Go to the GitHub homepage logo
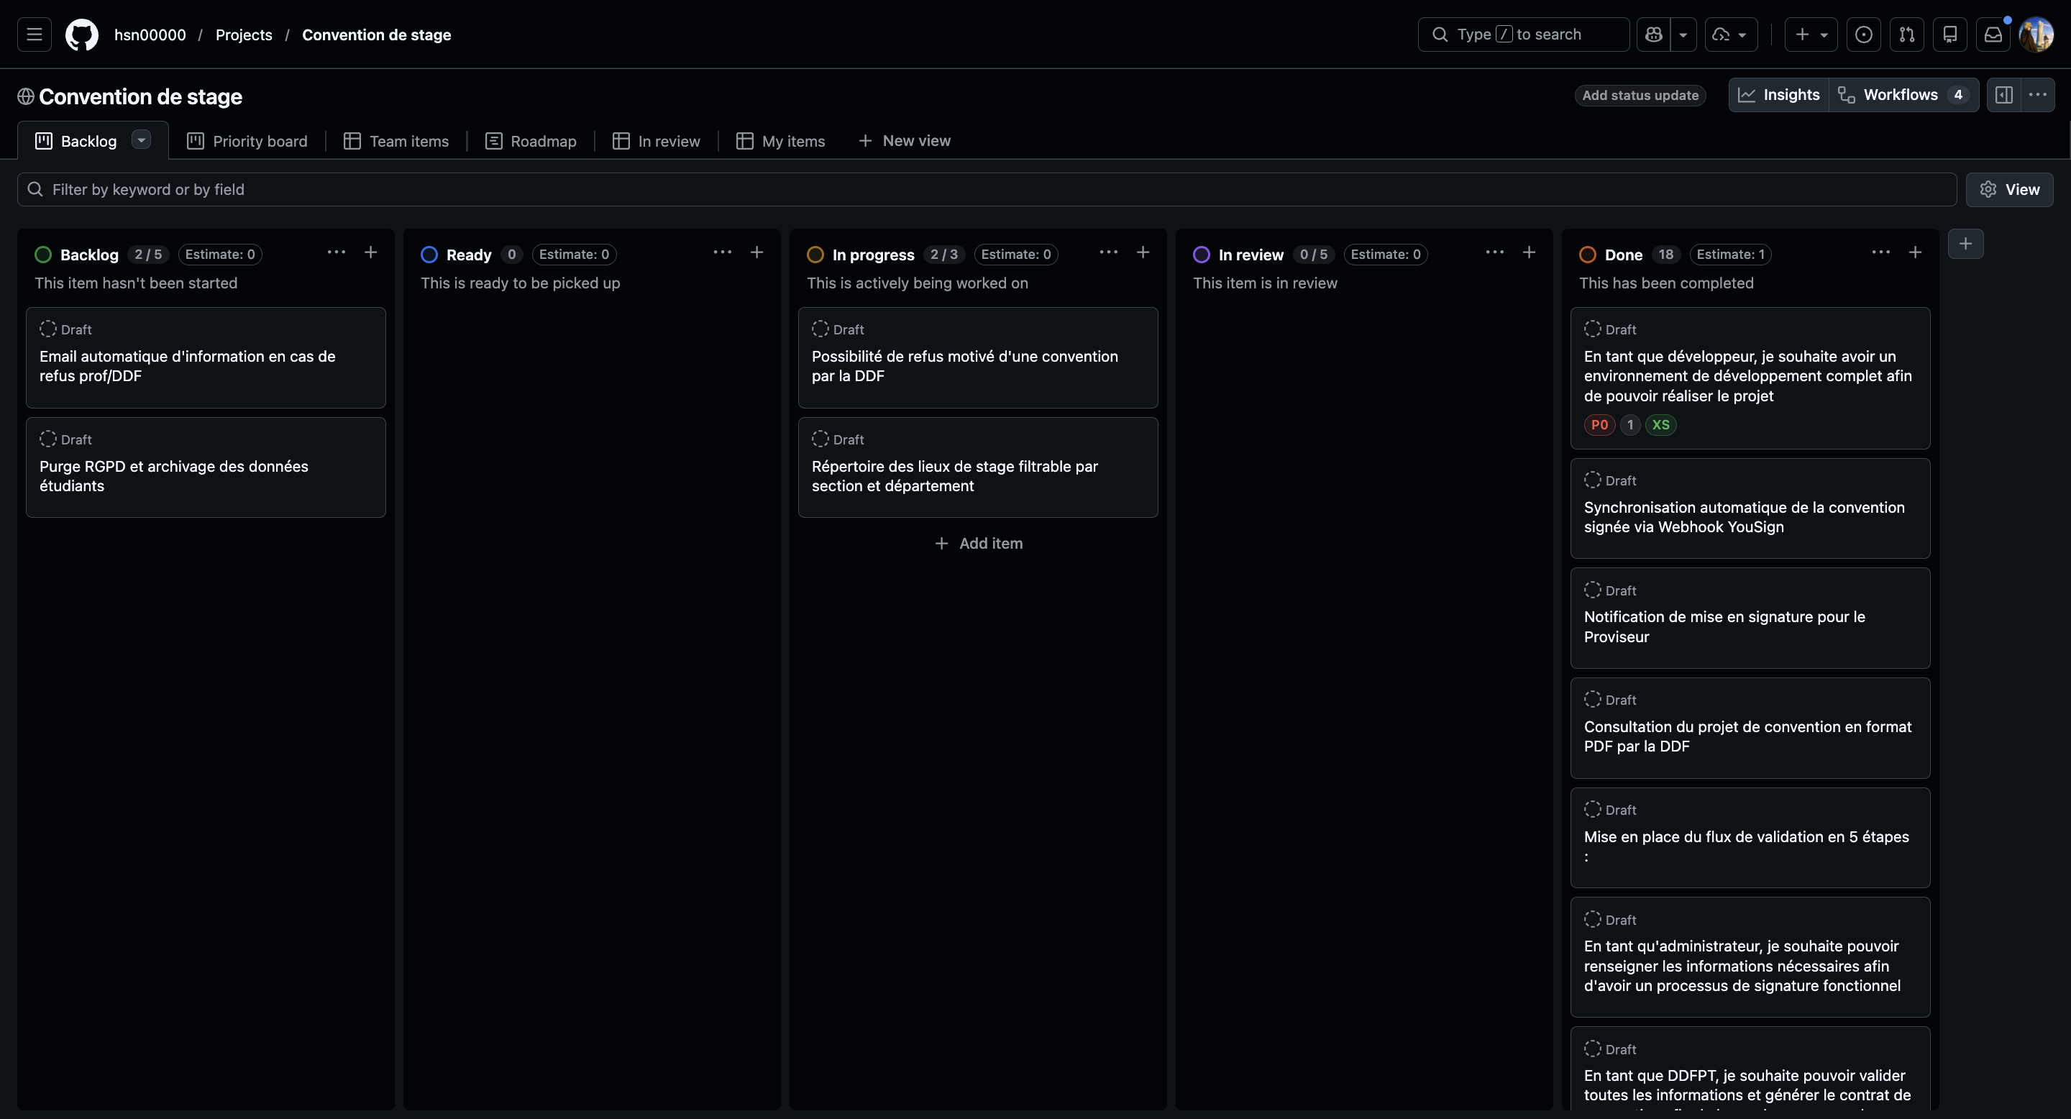The height and width of the screenshot is (1119, 2071). pos(82,35)
